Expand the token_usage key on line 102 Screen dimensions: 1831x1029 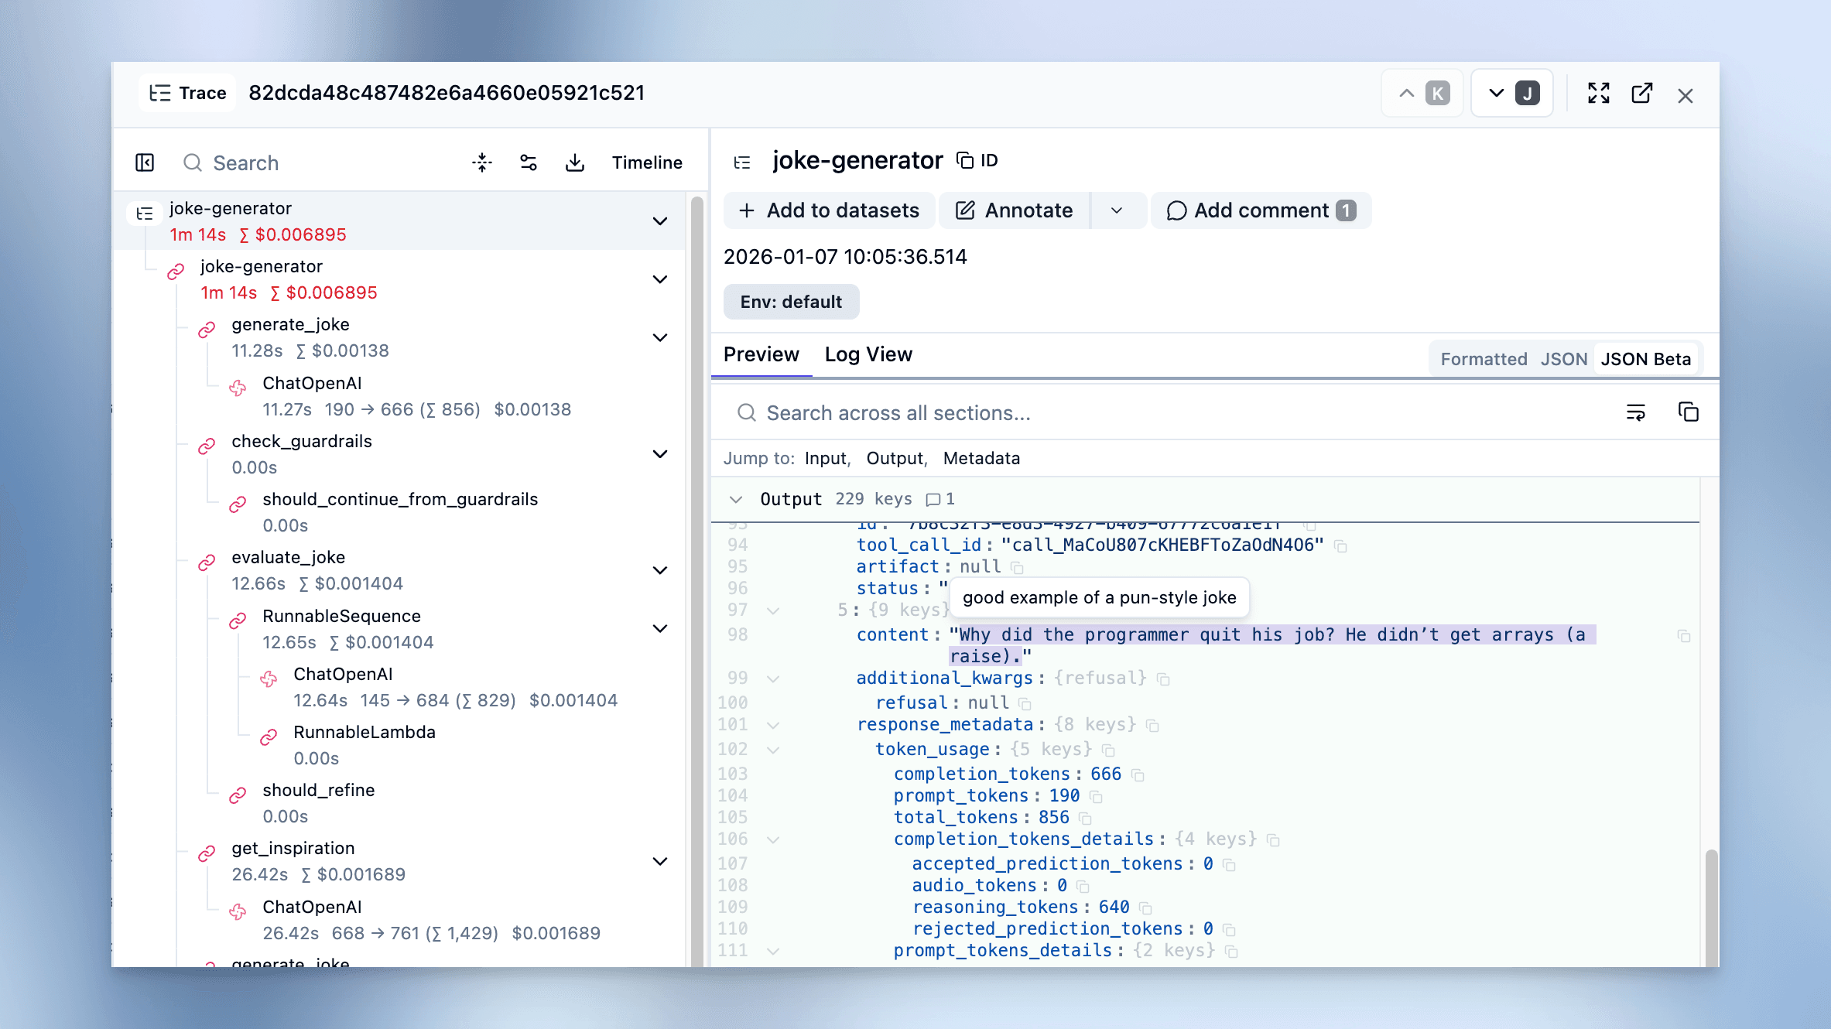[774, 749]
